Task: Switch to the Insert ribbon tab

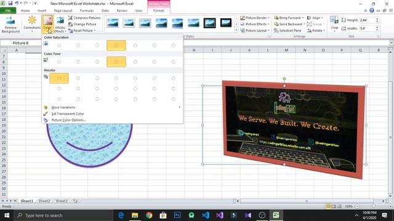Action: click(x=42, y=10)
